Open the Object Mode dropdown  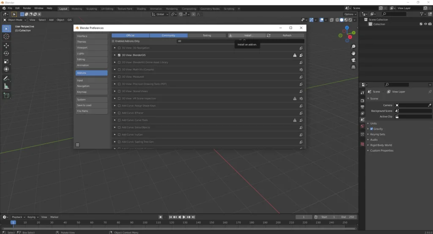click(15, 20)
